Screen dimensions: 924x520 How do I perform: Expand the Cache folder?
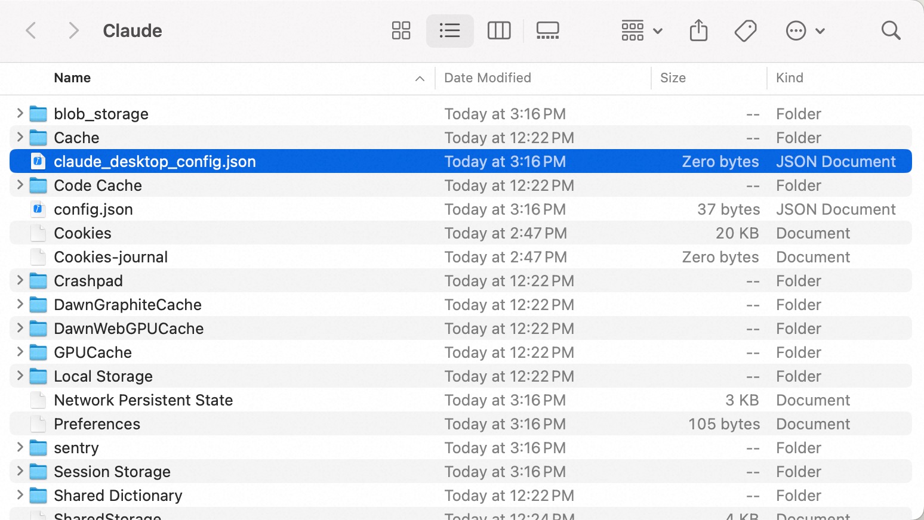coord(20,137)
